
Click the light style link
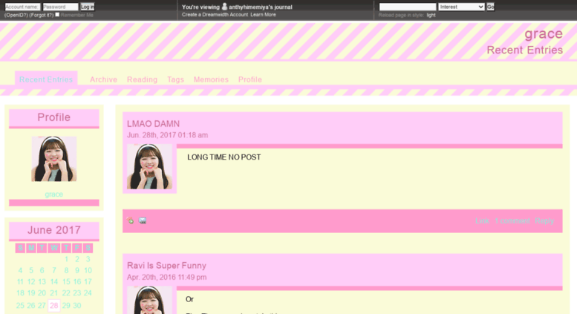[431, 15]
